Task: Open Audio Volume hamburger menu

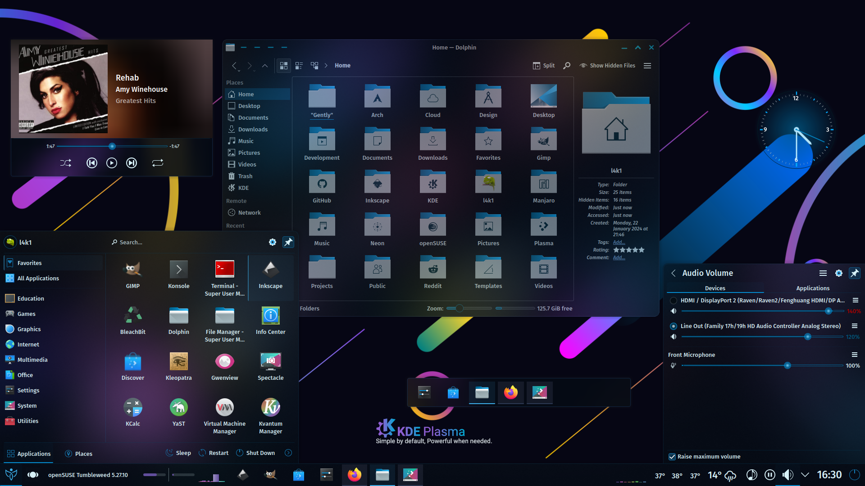Action: coord(823,273)
